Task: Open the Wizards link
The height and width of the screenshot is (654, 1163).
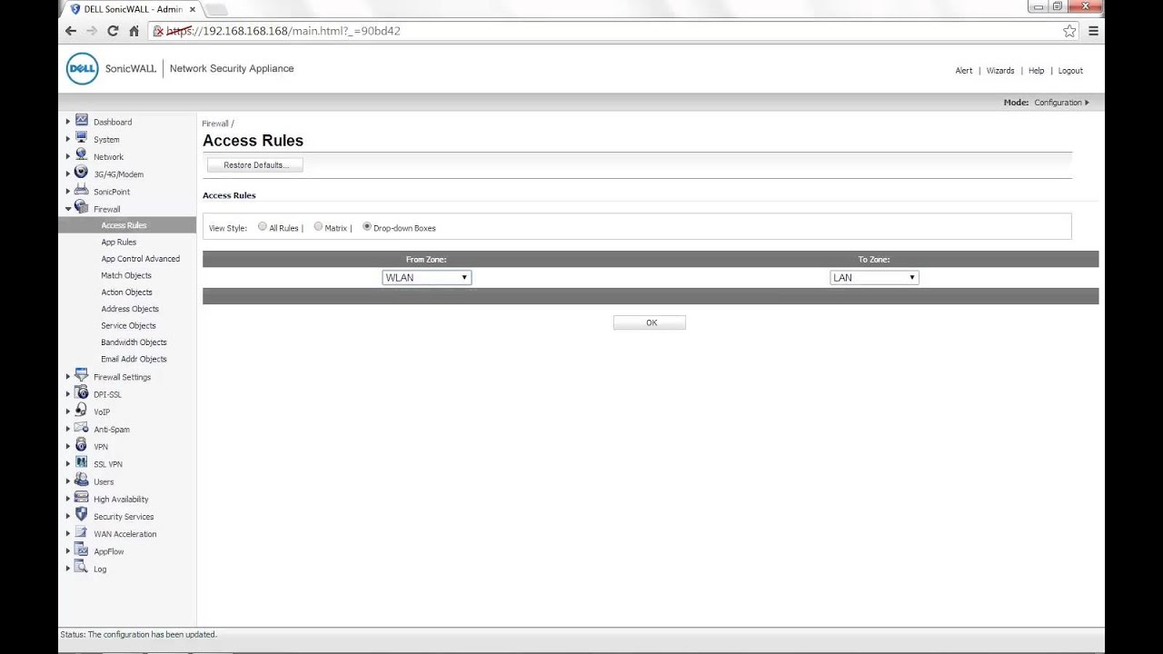Action: (1000, 71)
